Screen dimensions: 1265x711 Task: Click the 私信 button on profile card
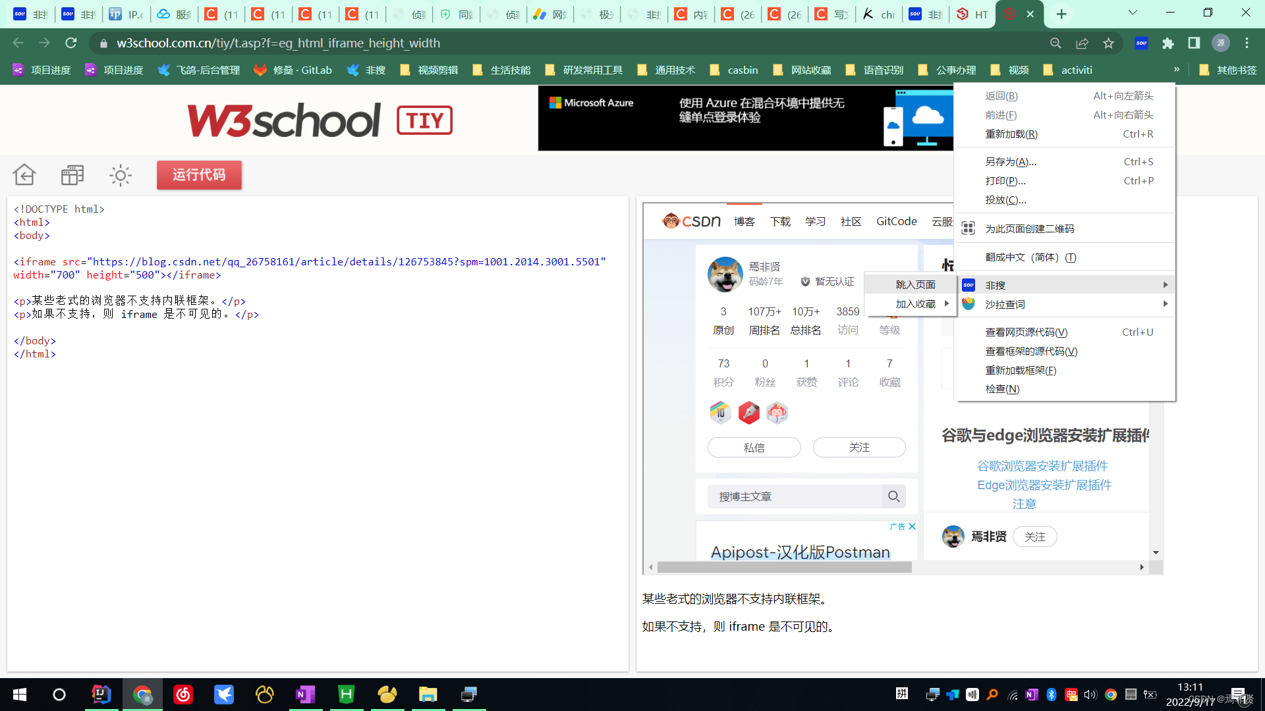click(x=754, y=448)
